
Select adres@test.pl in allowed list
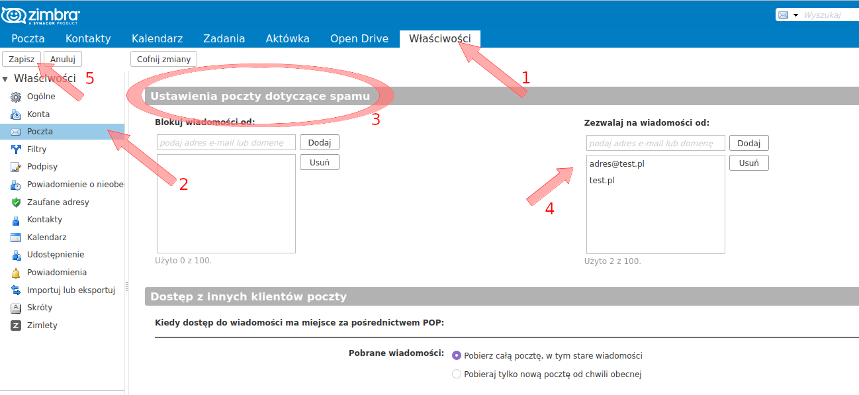tap(617, 164)
